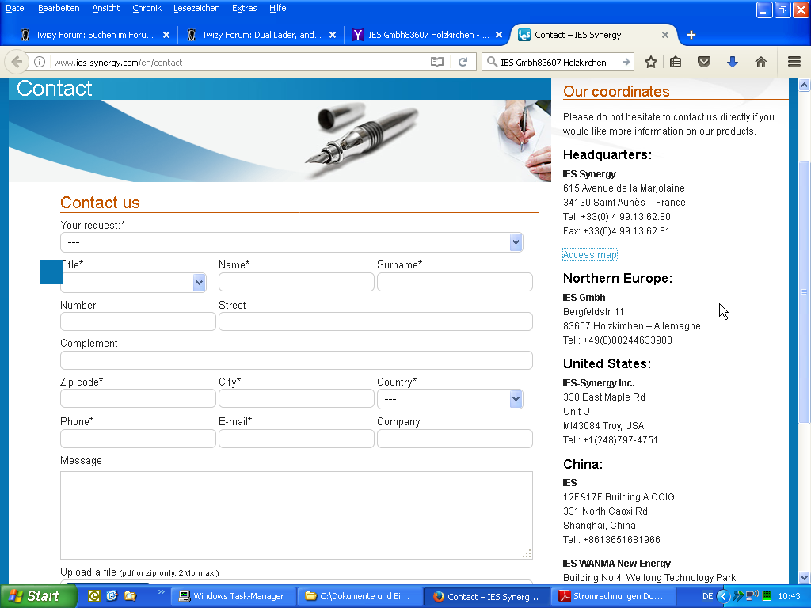Open the Lesezeichen menu

click(x=196, y=8)
